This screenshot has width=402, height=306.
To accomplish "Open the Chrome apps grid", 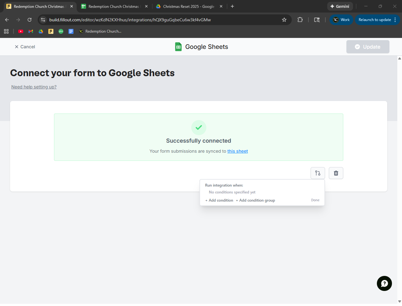I will tap(6, 31).
